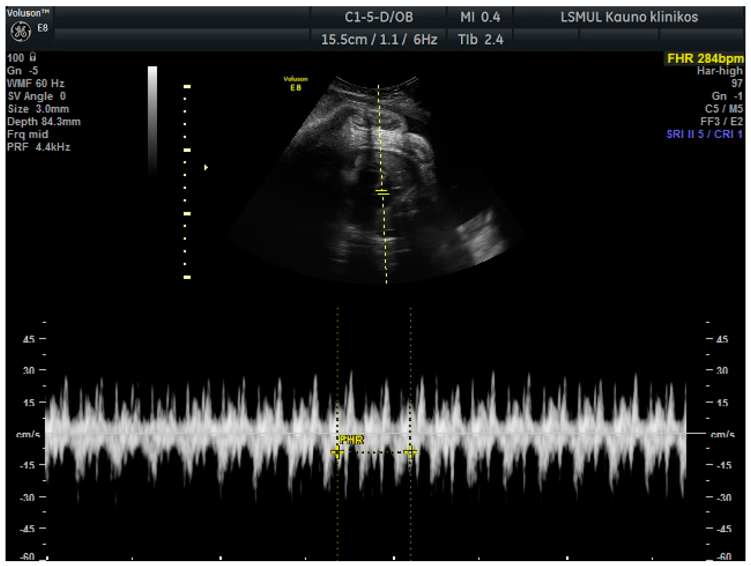The height and width of the screenshot is (566, 751).
Task: Click the LSMUL Kauno klinikos header
Action: [x=629, y=17]
